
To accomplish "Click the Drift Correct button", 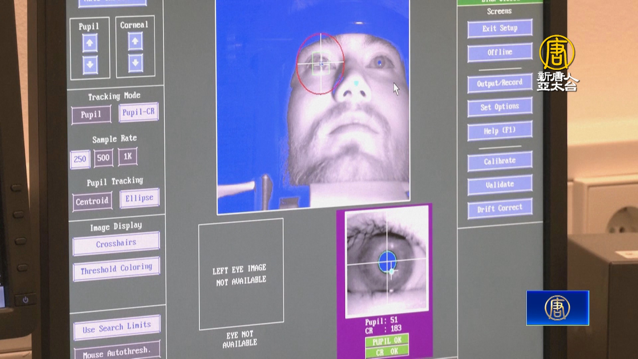I will (499, 208).
